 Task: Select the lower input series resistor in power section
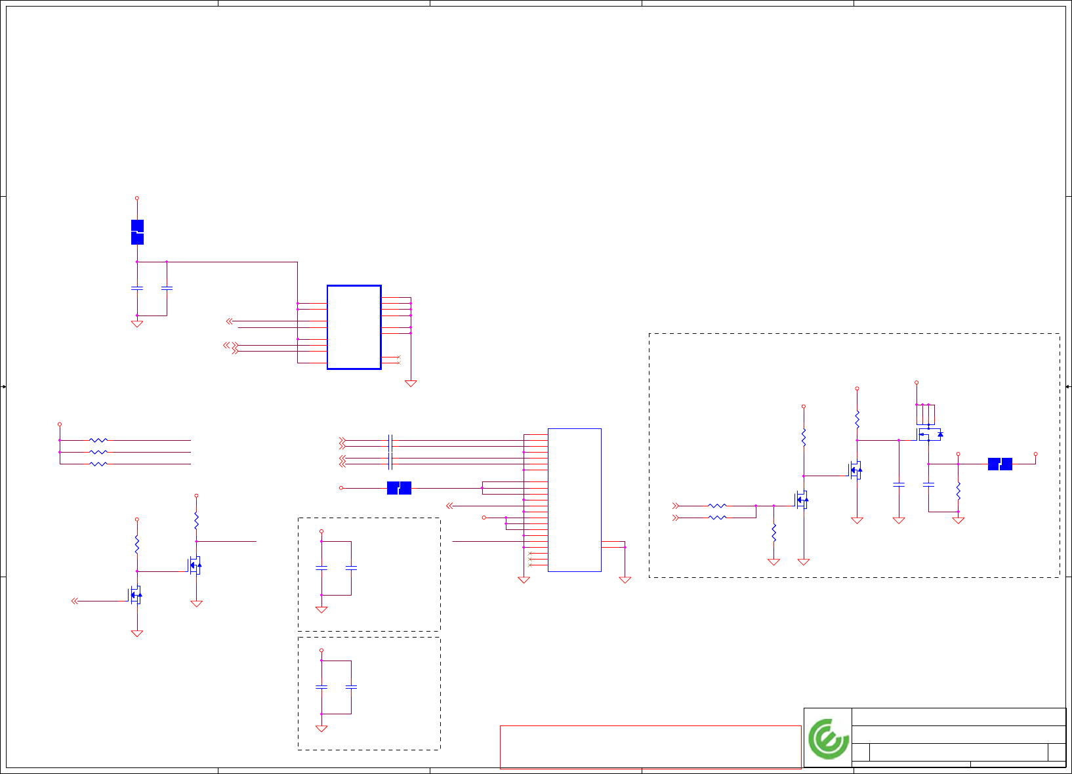[x=717, y=518]
